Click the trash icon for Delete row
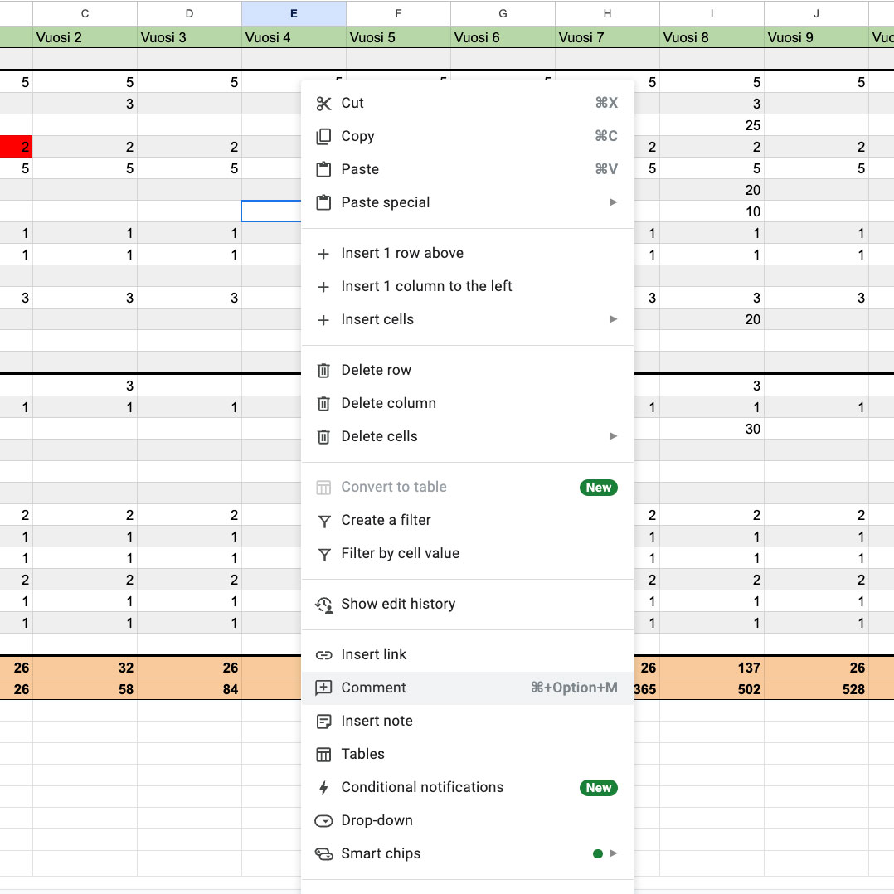Viewport: 894px width, 894px height. pyautogui.click(x=323, y=370)
